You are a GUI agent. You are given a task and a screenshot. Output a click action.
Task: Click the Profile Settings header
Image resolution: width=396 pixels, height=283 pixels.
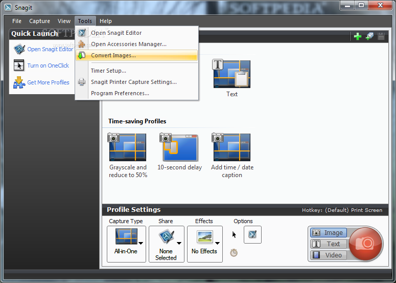coord(133,210)
